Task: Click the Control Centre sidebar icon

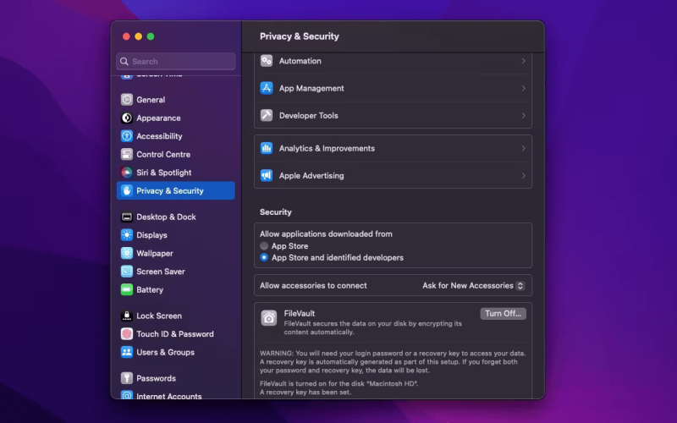Action: pos(126,154)
